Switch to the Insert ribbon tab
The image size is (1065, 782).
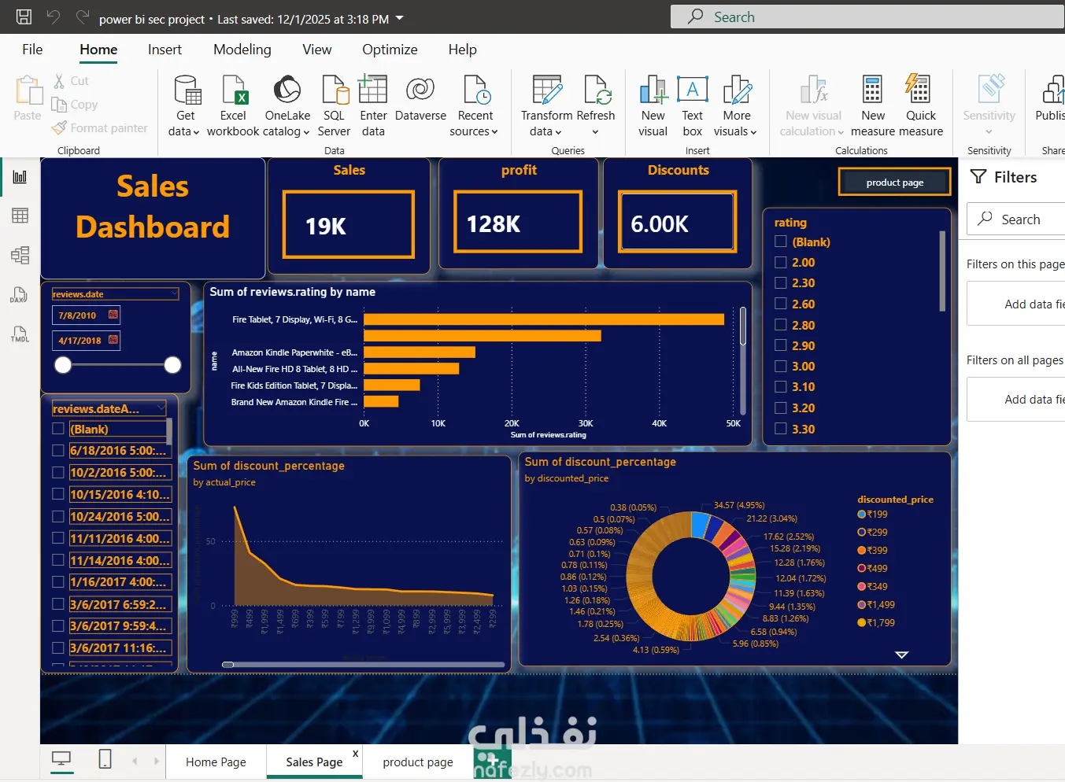(x=165, y=50)
